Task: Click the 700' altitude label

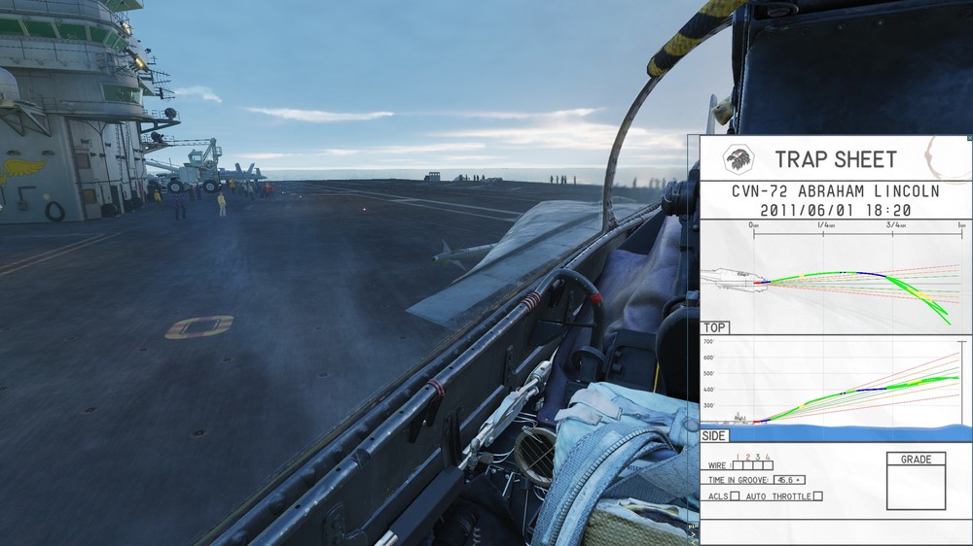Action: pos(708,341)
